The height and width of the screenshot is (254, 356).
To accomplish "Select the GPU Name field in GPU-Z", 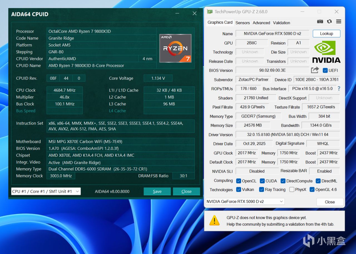I will [272, 33].
